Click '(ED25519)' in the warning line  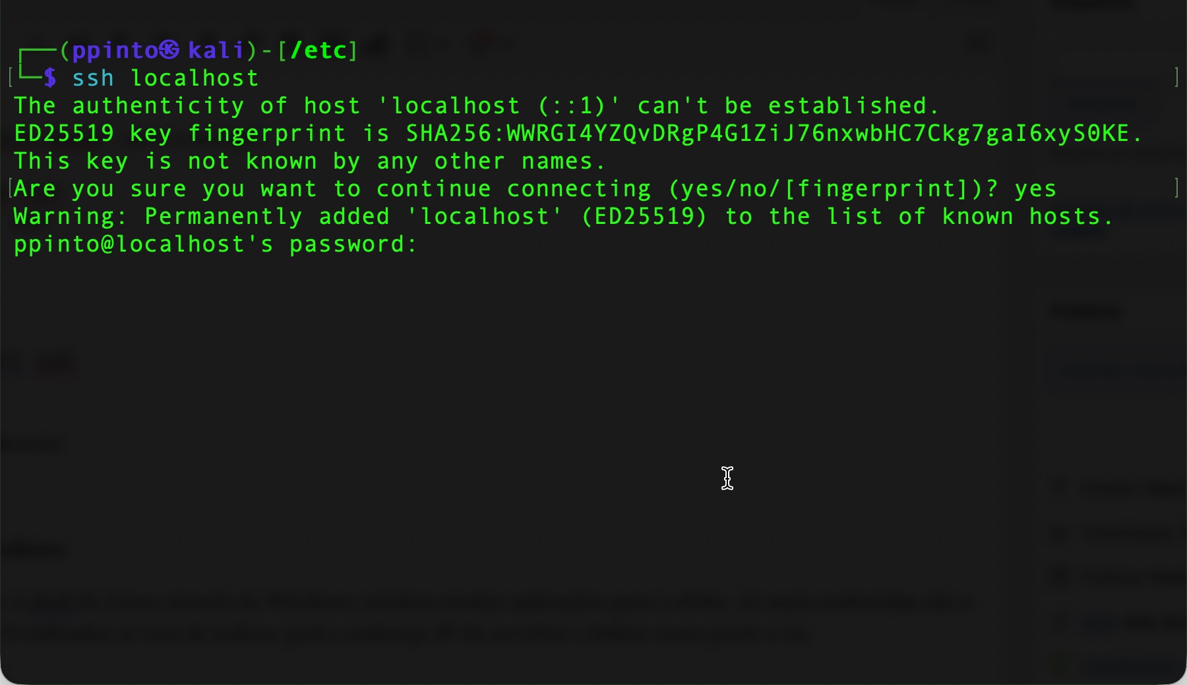click(644, 217)
